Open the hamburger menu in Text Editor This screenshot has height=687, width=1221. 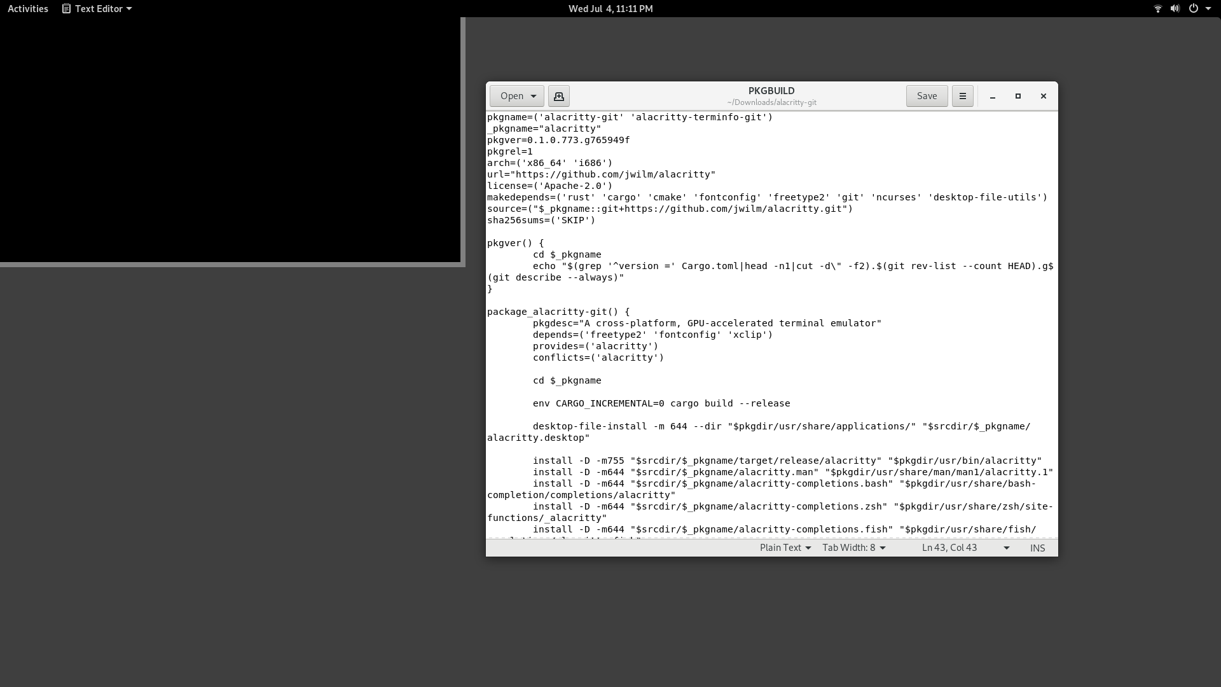tap(962, 96)
